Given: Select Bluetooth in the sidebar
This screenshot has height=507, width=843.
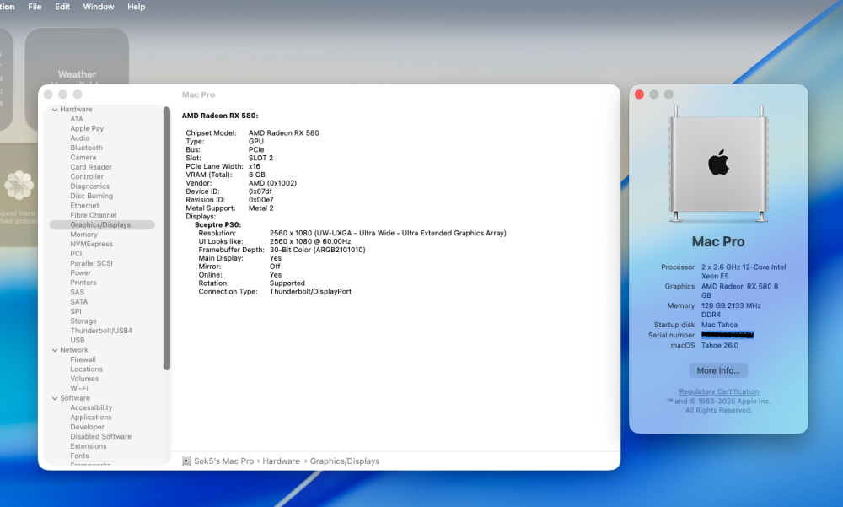Looking at the screenshot, I should [86, 148].
